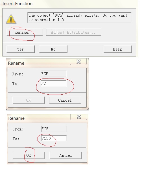
Task: Click the yellow warning triangle icon
Action: click(x=11, y=19)
